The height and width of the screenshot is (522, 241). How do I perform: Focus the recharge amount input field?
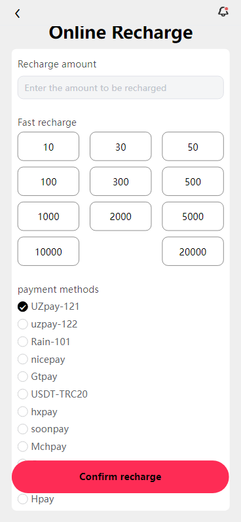[120, 88]
